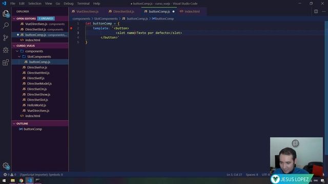
Task: Collapse the Outline section
Action: (14, 124)
